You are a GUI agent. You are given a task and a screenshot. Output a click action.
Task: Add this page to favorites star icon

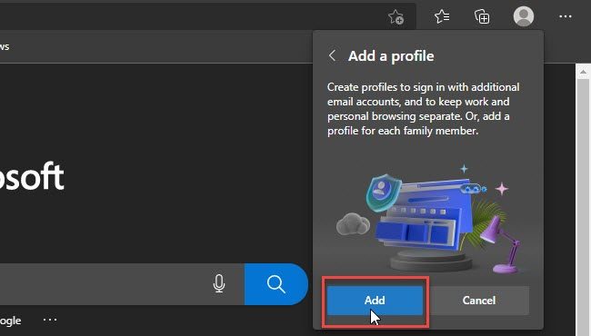coord(396,17)
